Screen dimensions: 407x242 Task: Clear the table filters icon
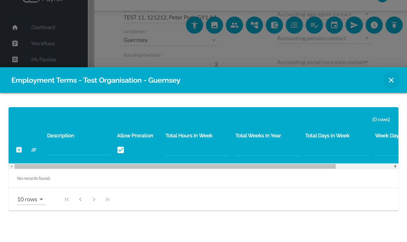pos(34,150)
